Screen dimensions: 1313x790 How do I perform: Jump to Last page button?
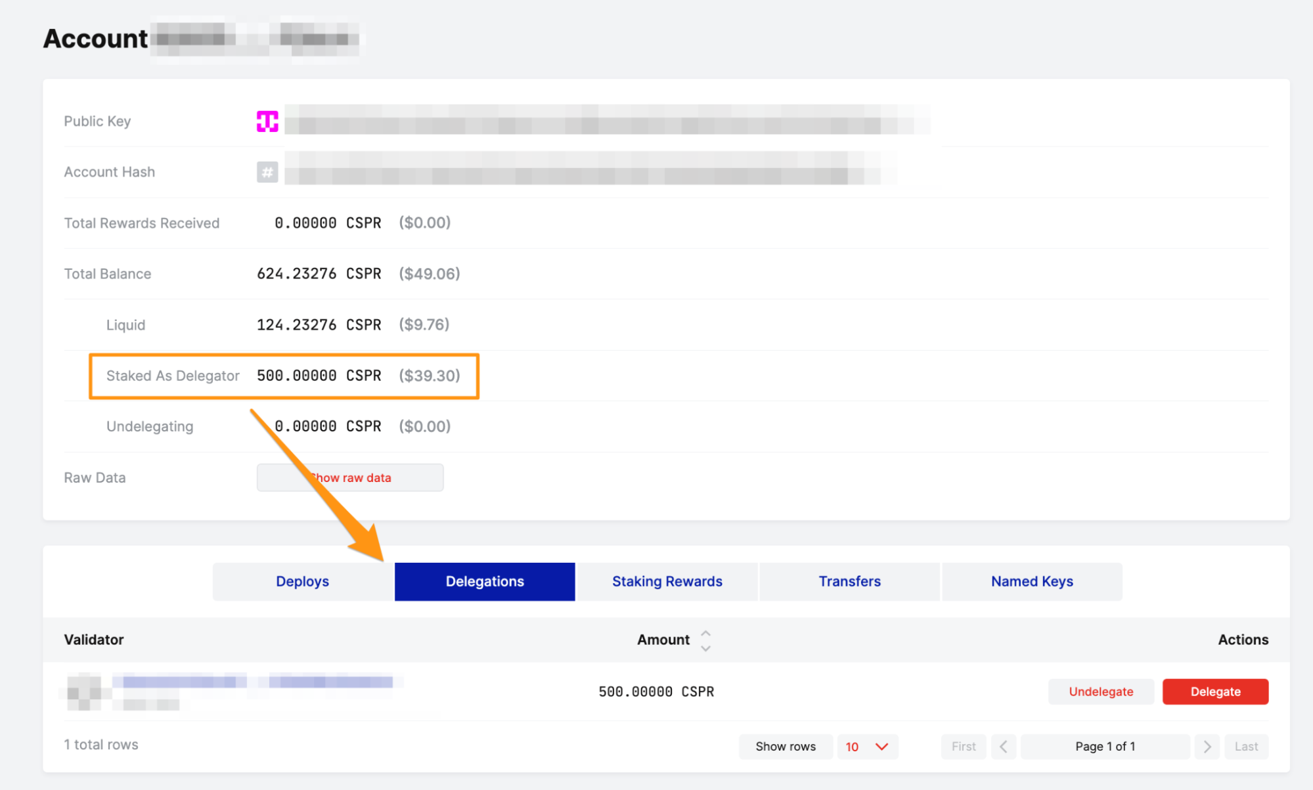point(1246,747)
